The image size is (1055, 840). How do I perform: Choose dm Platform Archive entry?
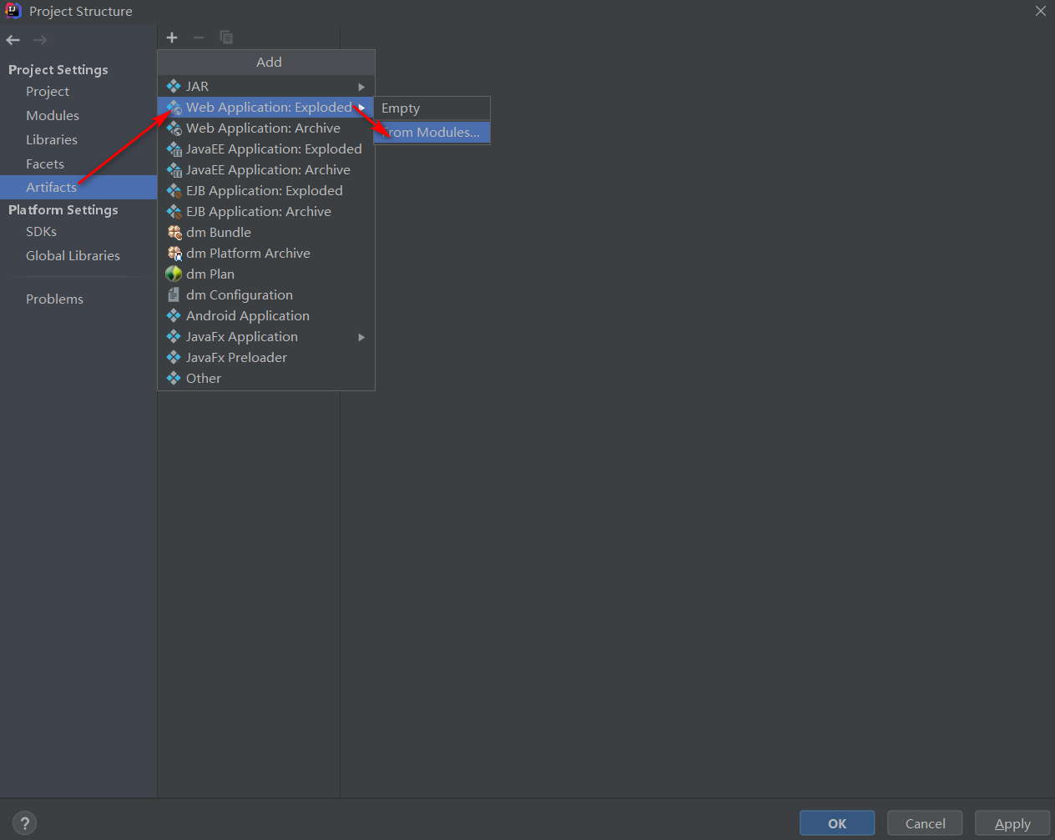pos(266,254)
